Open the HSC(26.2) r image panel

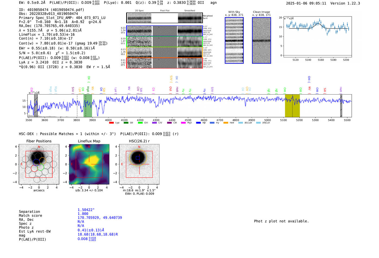pos(139,164)
